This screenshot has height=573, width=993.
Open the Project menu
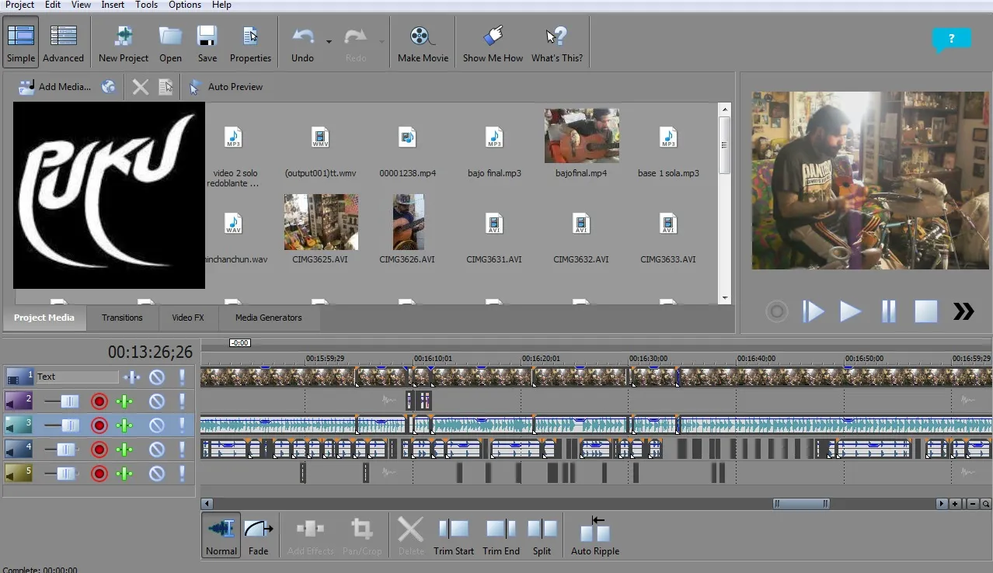[20, 5]
